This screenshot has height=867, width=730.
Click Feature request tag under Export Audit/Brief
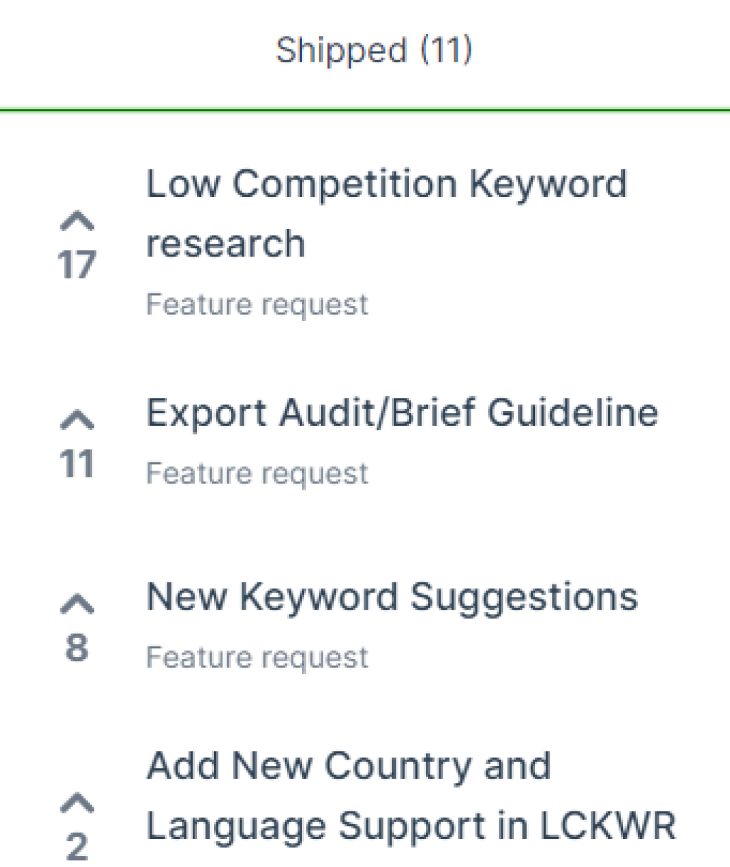tap(257, 474)
